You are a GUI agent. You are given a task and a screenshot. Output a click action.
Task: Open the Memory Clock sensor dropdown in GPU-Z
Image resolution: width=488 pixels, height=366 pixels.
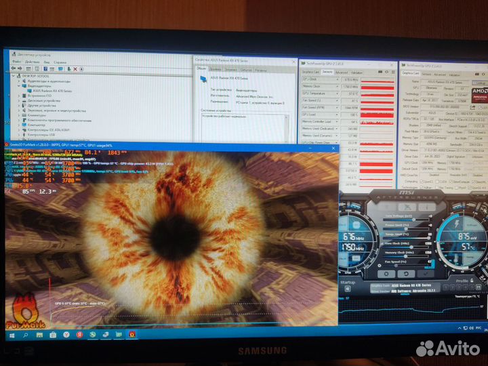tap(337, 86)
